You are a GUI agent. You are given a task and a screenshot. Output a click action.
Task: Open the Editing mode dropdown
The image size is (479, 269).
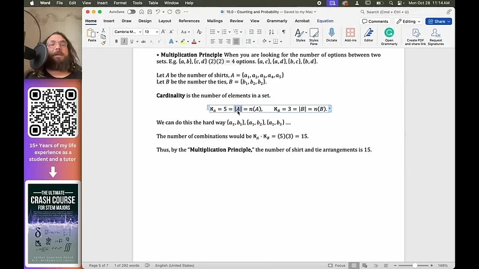[408, 22]
